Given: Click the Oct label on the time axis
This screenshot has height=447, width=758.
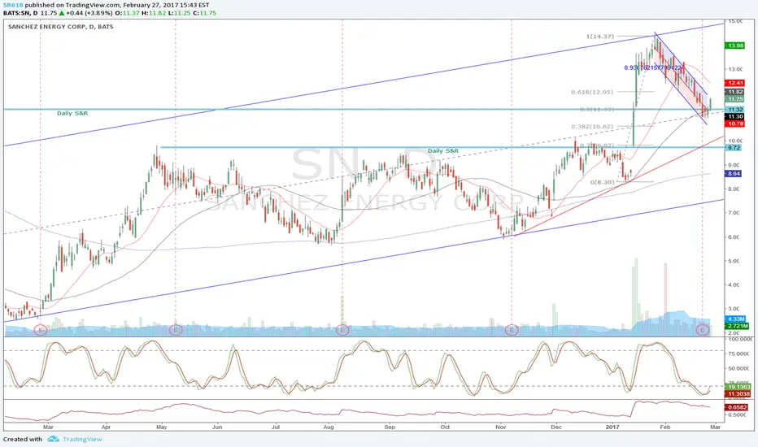Looking at the screenshot, I should click(x=445, y=427).
